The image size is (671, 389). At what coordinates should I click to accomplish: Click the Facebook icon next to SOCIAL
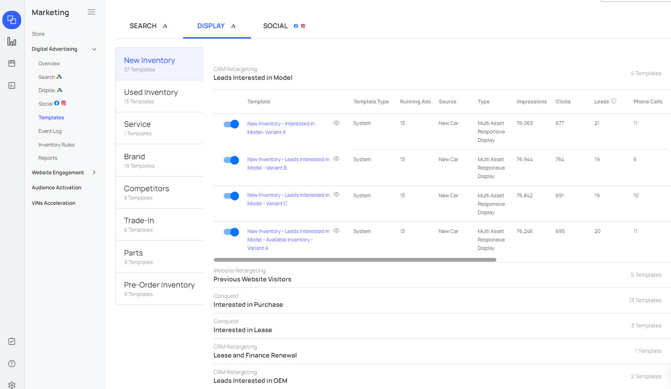tap(296, 26)
